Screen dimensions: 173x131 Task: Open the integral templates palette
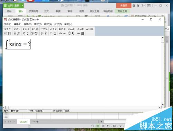click(44, 34)
